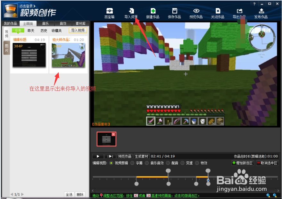Image resolution: width=282 pixels, height=199 pixels.
Task: Publish with 发布作品 icon
Action: pos(261,13)
